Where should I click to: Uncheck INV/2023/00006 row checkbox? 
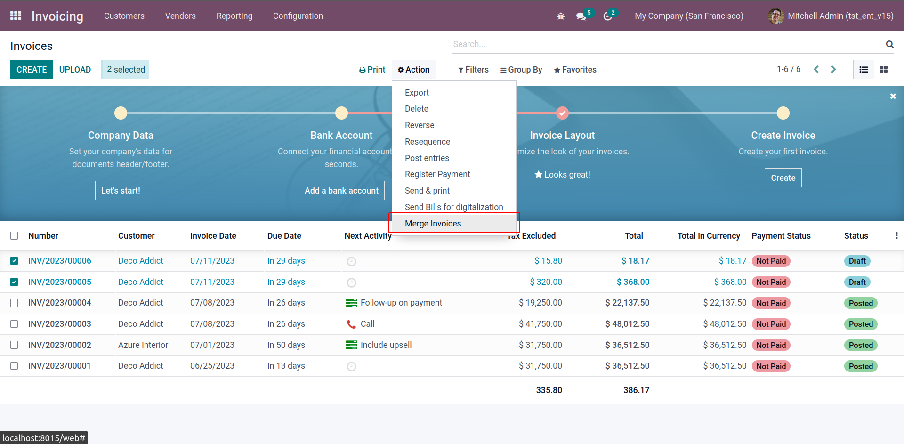coord(14,261)
